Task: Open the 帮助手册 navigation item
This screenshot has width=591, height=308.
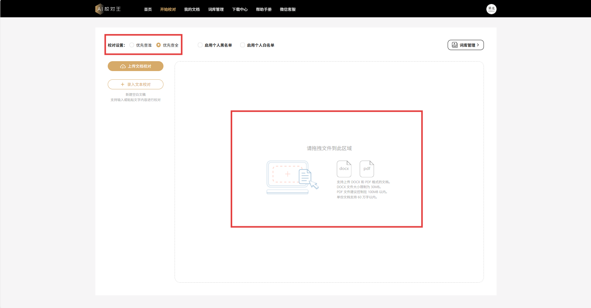Action: (x=264, y=9)
